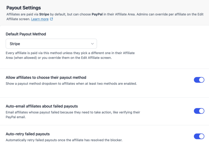The height and width of the screenshot is (147, 209).
Task: Click the Auto-retry failed payouts title
Action: click(28, 134)
